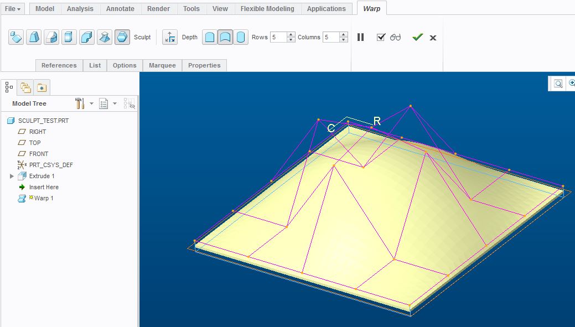Decrease the Rows value
This screenshot has height=327, width=575.
point(291,40)
